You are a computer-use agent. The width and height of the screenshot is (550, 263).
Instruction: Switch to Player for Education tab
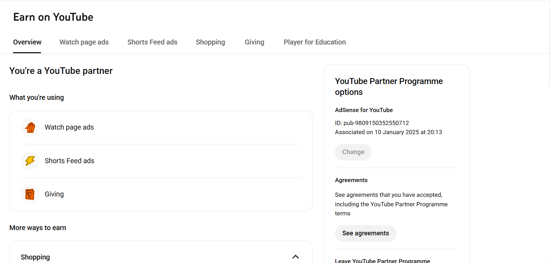[x=314, y=42]
